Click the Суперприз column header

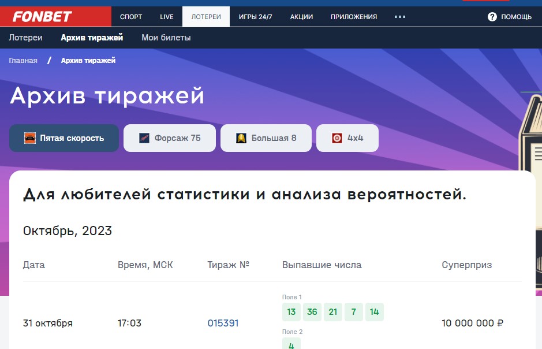466,265
